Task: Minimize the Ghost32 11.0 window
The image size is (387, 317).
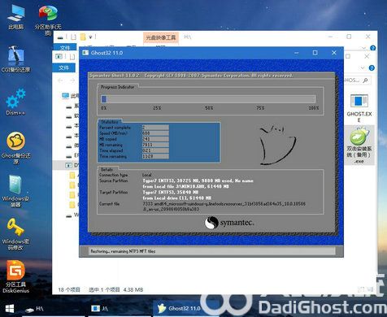Action: pyautogui.click(x=297, y=53)
